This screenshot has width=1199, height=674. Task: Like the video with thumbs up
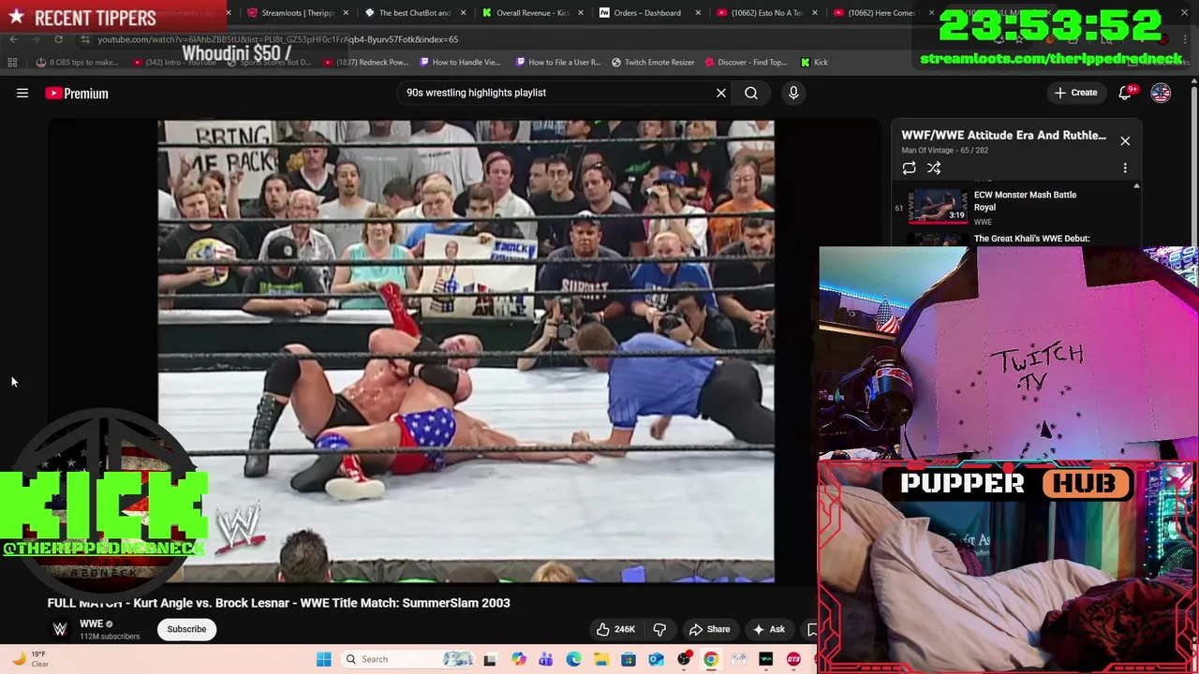click(615, 629)
